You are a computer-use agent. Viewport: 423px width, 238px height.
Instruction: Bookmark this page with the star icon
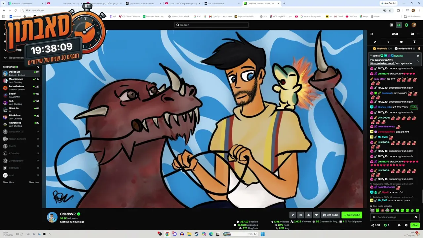[390, 10]
